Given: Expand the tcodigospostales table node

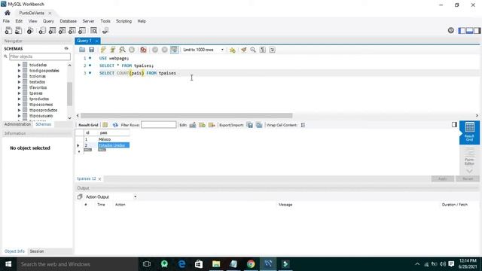Looking at the screenshot, I should click(19, 71).
